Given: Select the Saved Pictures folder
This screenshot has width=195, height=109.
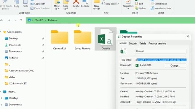Looking at the screenshot, I should (x=83, y=40).
